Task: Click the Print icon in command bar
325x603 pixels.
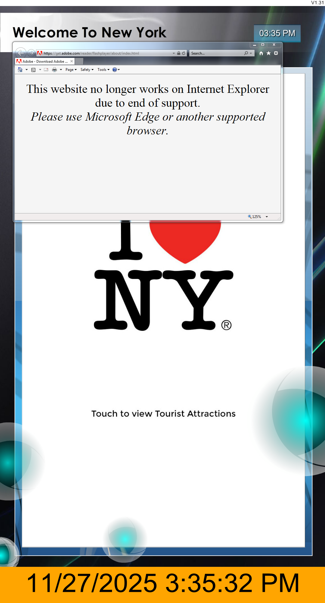Action: pos(54,70)
